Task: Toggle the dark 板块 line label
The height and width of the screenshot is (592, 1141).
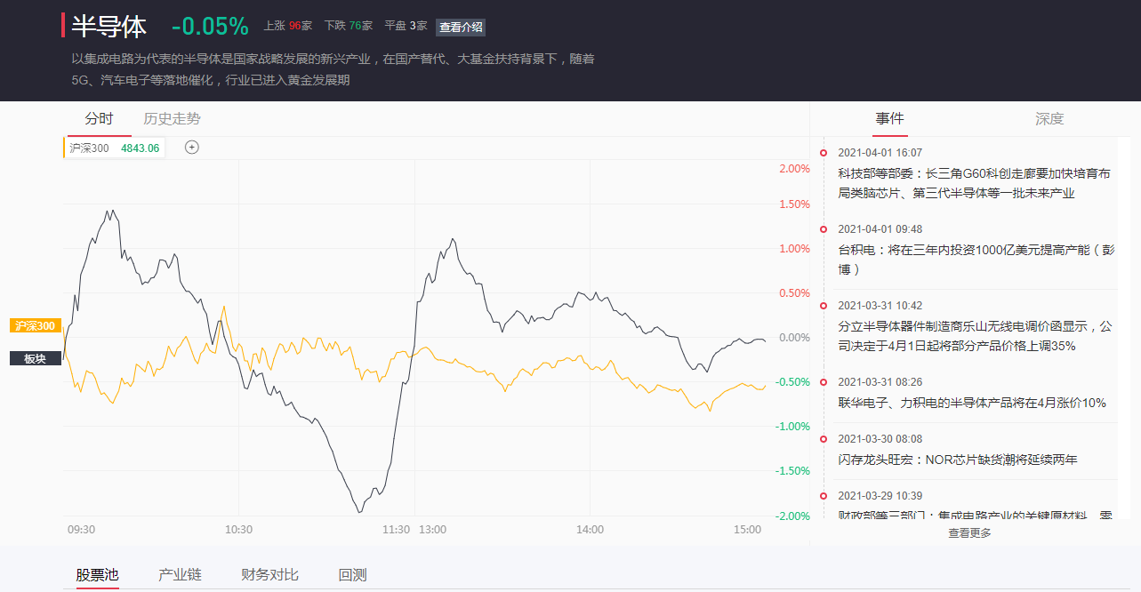Action: click(x=36, y=358)
